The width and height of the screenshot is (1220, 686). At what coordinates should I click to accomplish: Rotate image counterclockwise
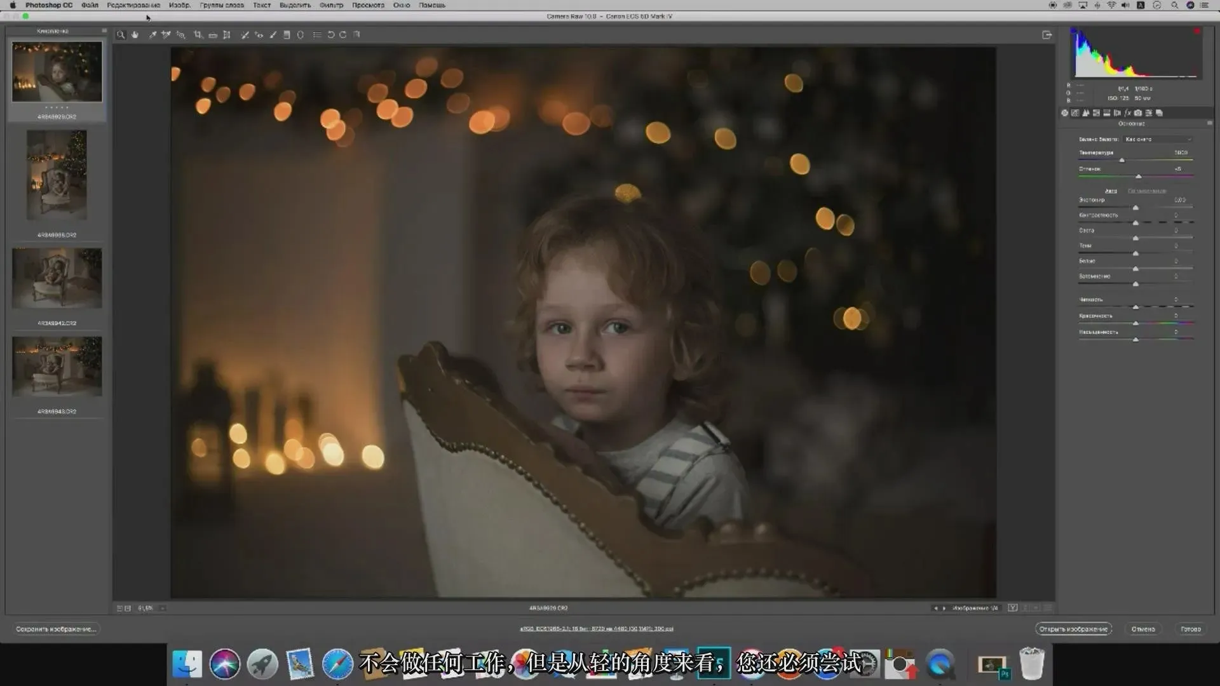(330, 35)
